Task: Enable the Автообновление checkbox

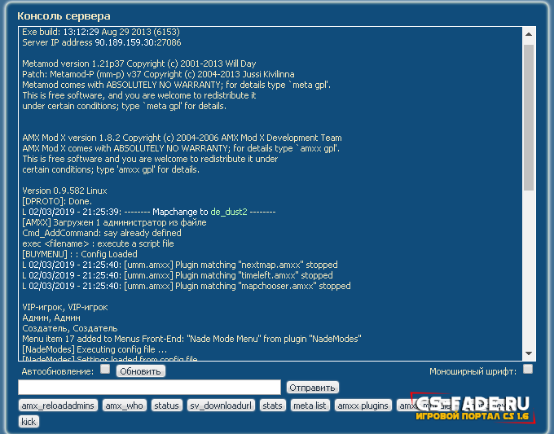Action: coord(105,370)
